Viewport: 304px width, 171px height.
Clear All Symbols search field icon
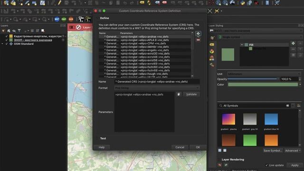(287, 105)
